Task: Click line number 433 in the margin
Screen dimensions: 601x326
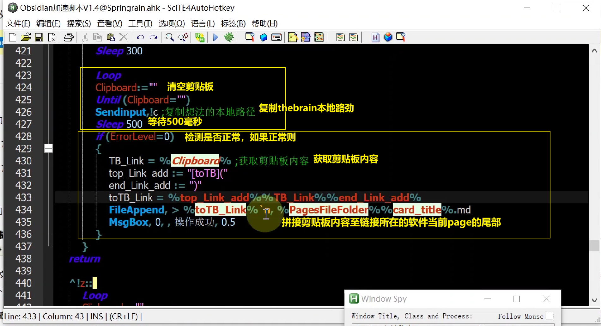Action: click(23, 198)
